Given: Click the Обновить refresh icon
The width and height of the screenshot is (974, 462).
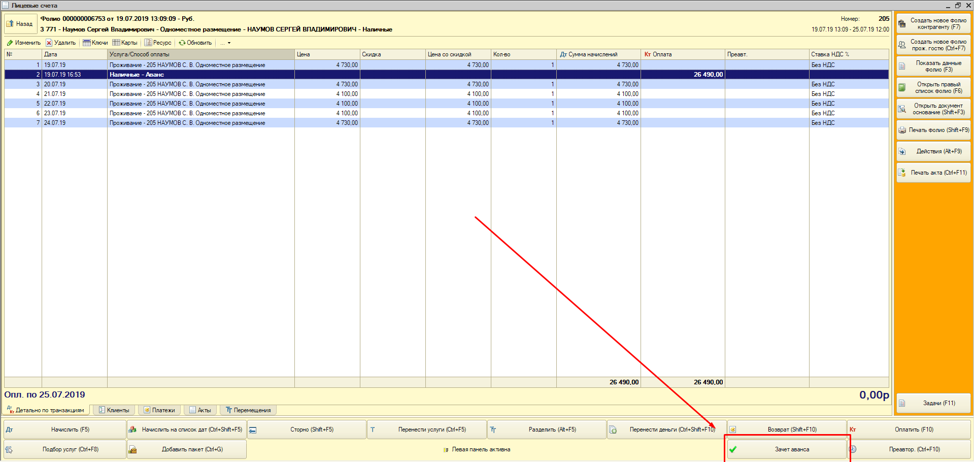Looking at the screenshot, I should (182, 43).
